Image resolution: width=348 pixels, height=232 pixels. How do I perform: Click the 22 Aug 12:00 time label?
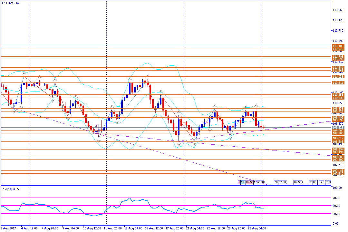(216, 228)
